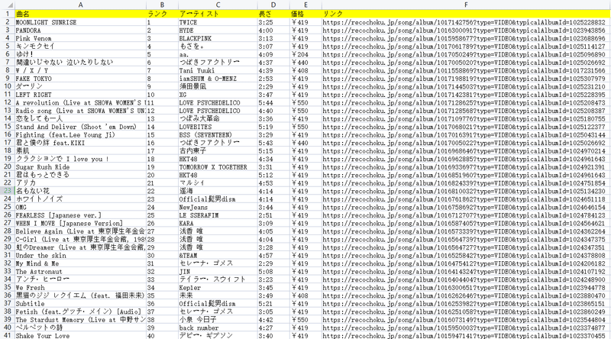The width and height of the screenshot is (611, 339).
Task: Select The Astronaut cell
Action: (81, 271)
